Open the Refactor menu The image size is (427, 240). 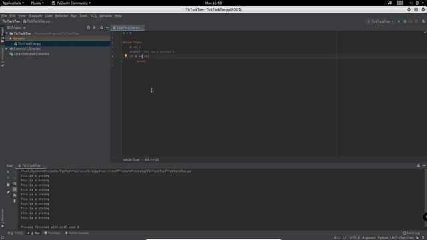pyautogui.click(x=61, y=16)
